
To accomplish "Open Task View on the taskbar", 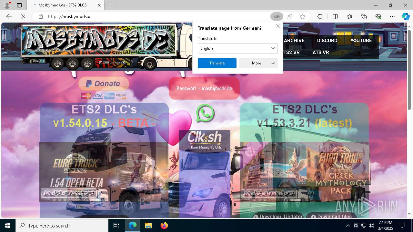I will coord(116,226).
